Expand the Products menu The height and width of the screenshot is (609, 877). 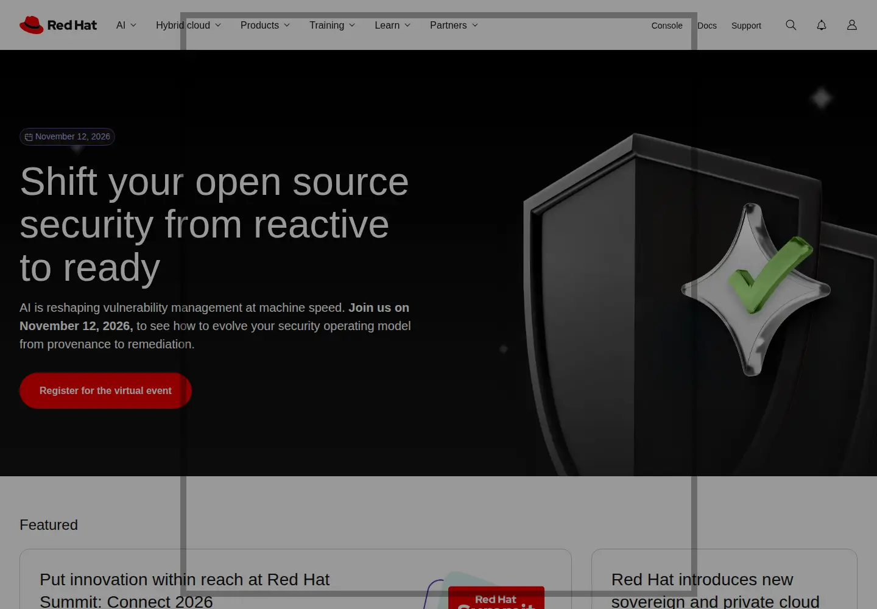[265, 25]
